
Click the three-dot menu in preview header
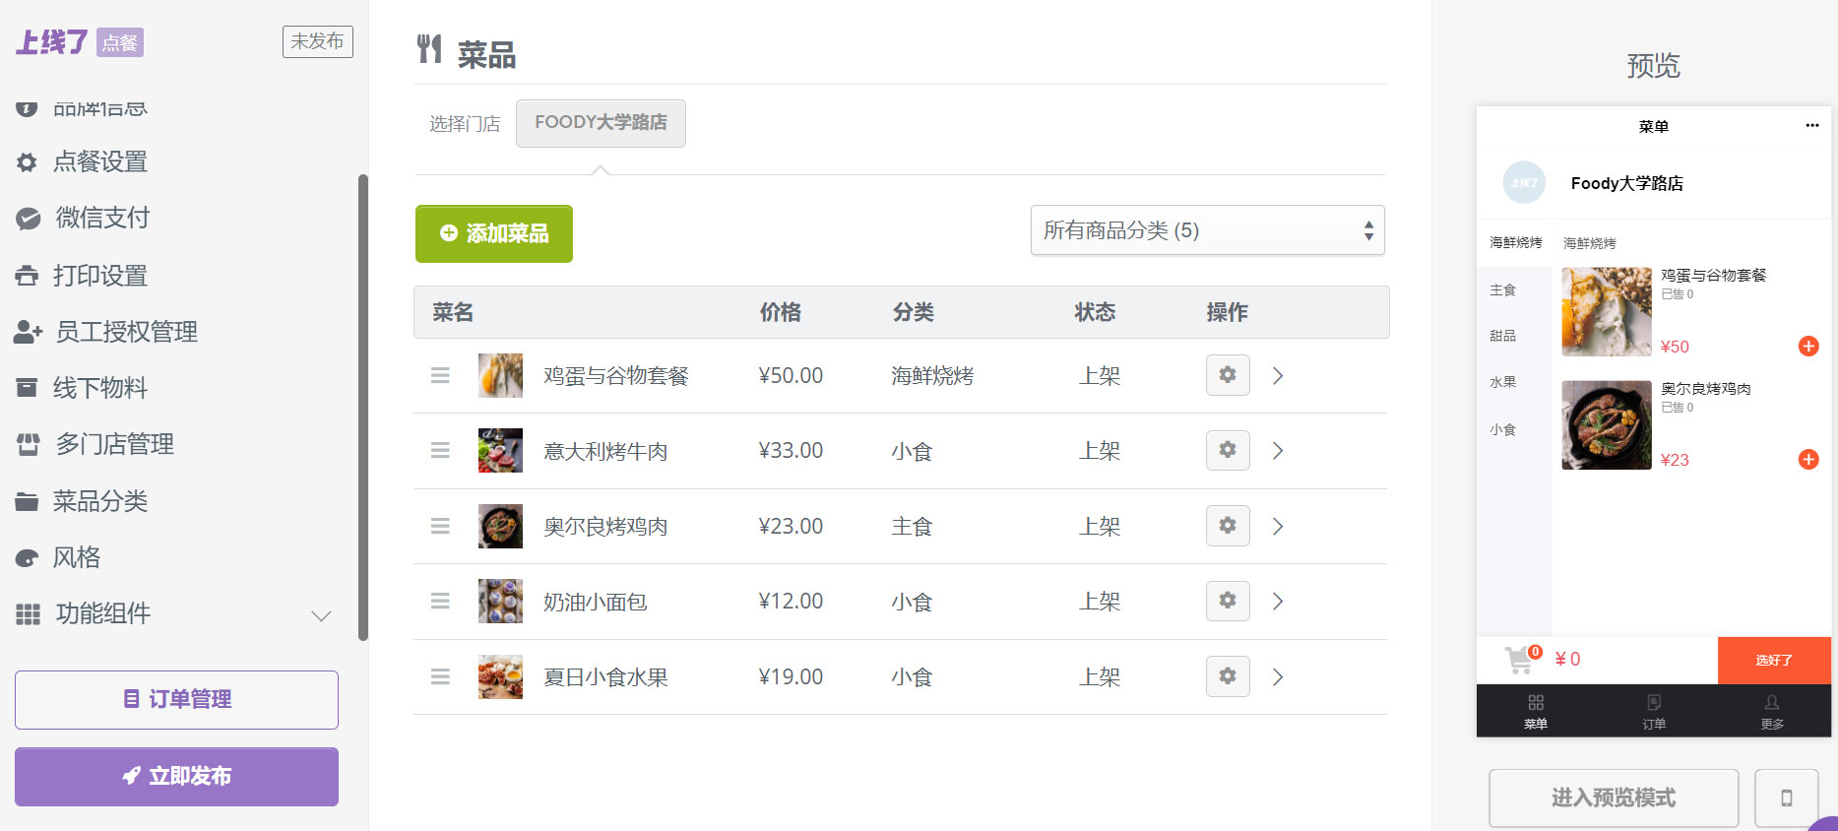point(1811,126)
